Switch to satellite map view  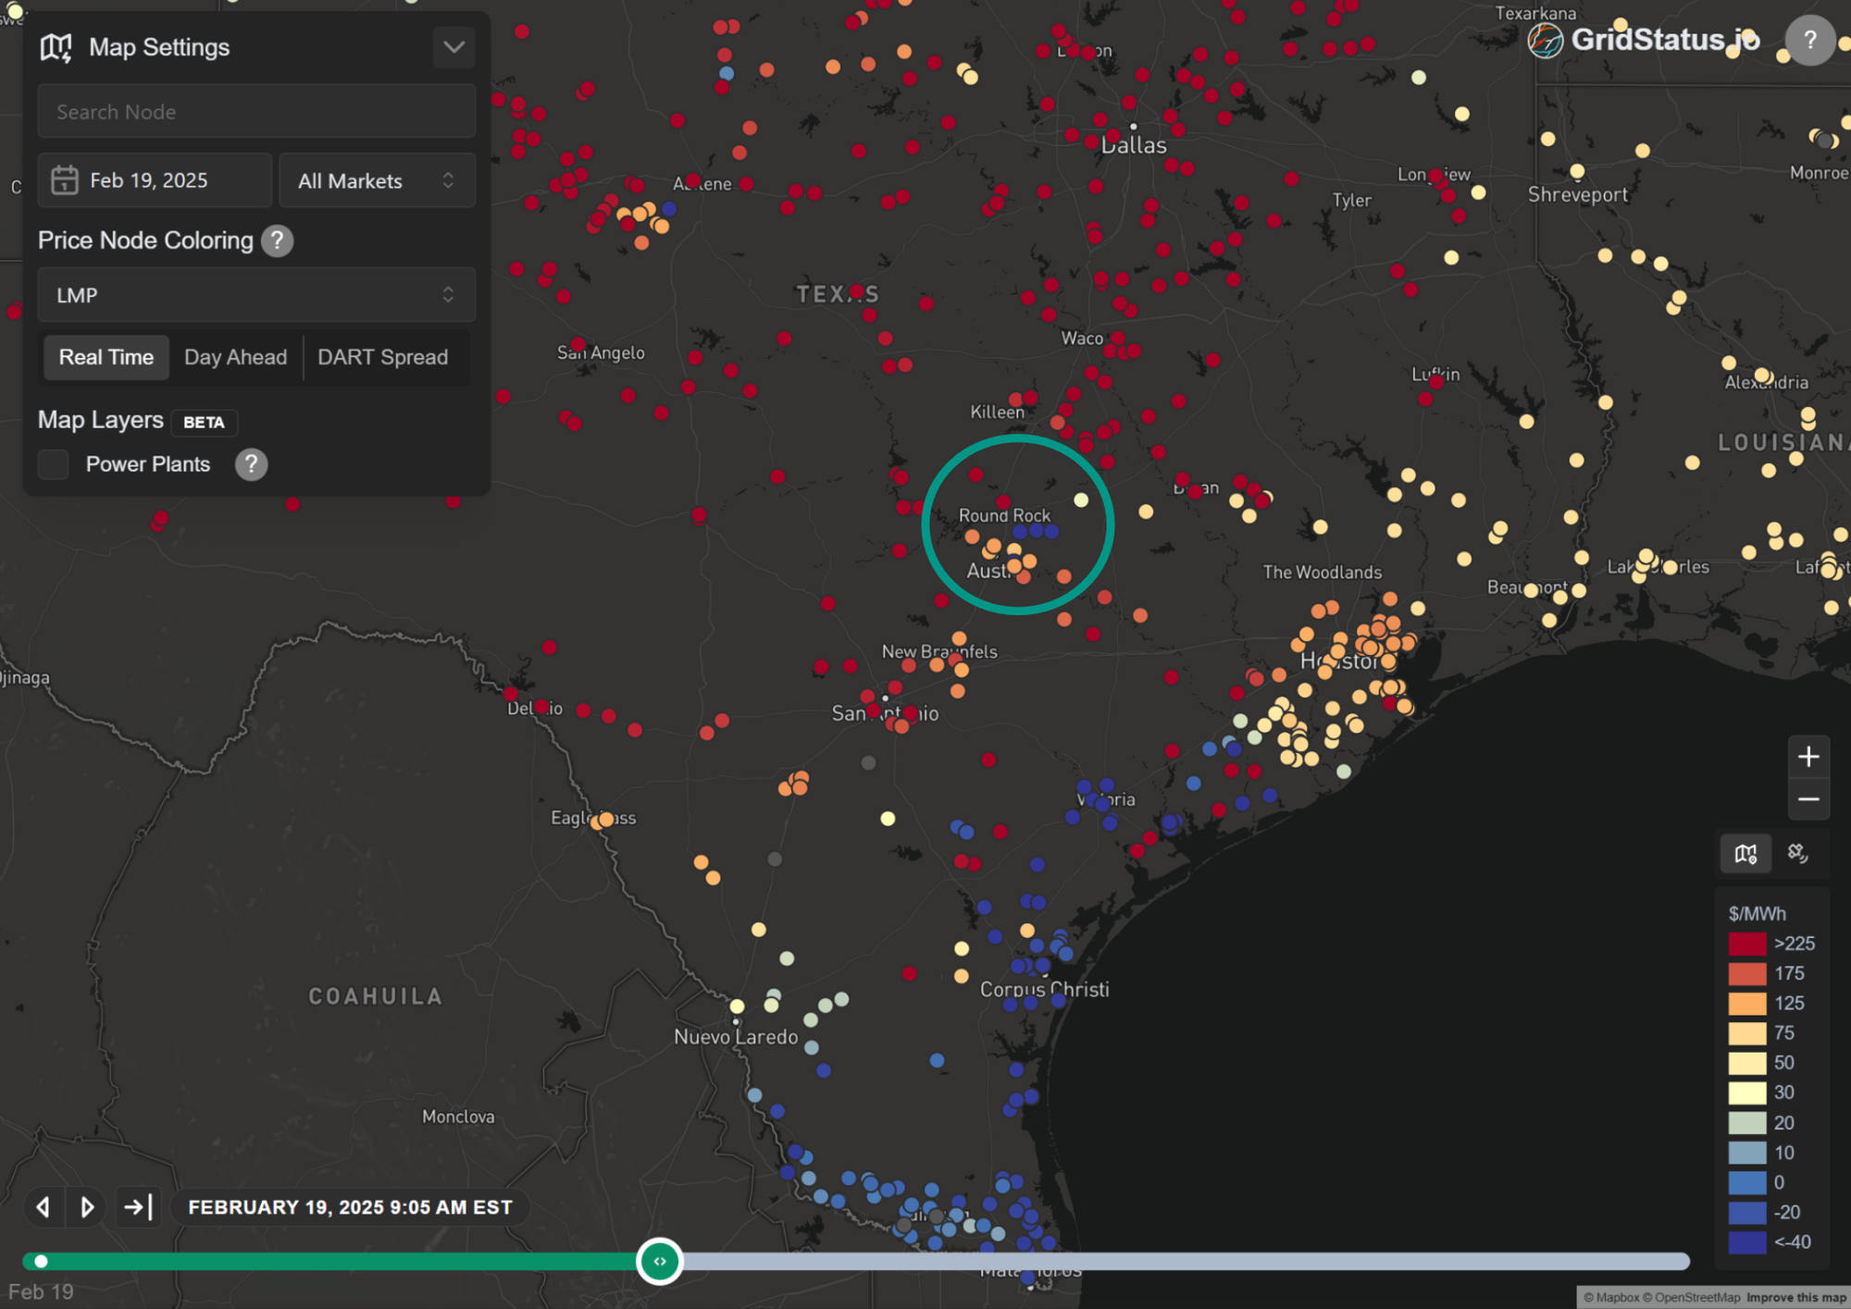point(1797,853)
